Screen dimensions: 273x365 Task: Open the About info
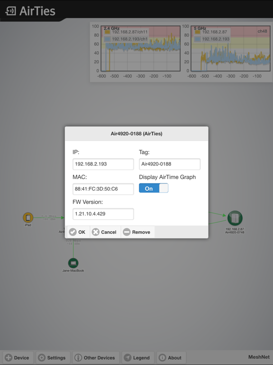pyautogui.click(x=171, y=357)
